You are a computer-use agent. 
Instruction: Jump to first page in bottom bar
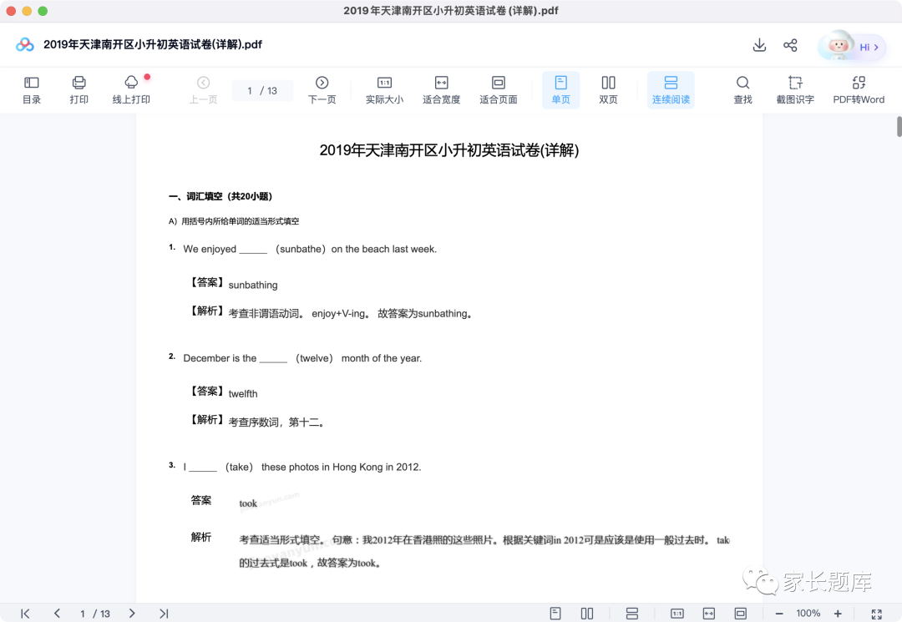pyautogui.click(x=25, y=614)
